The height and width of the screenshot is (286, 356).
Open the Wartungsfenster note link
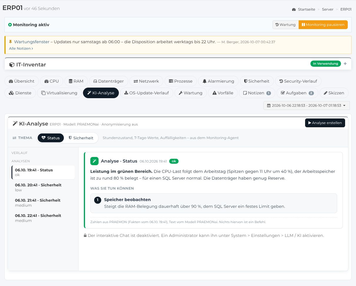pos(32,42)
